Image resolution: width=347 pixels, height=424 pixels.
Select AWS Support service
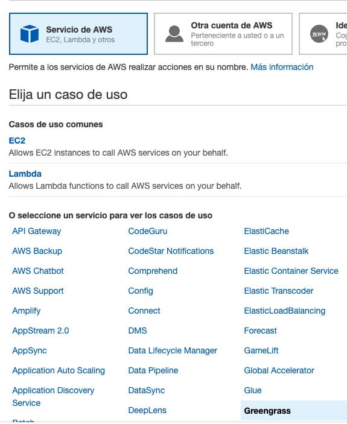coord(38,291)
